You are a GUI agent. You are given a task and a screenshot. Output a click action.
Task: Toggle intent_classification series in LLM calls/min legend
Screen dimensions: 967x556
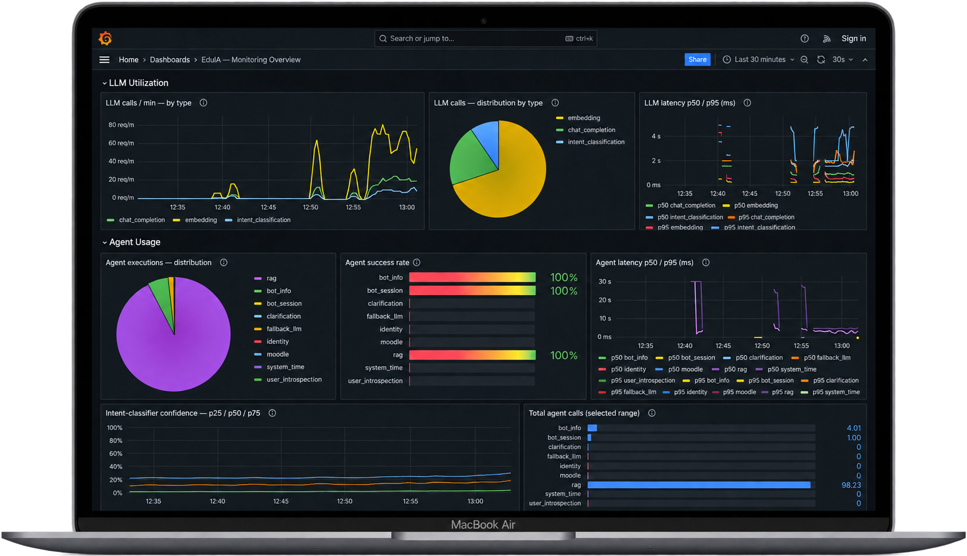click(264, 220)
